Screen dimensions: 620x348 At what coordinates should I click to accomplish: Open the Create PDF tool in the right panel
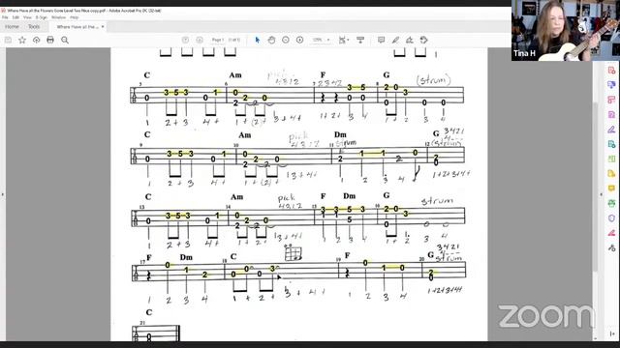[x=611, y=71]
